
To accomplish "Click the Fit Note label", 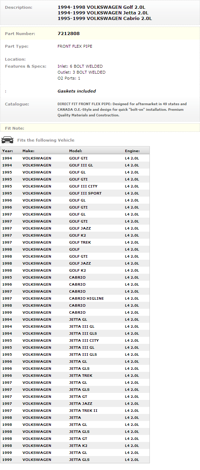I will [x=14, y=128].
